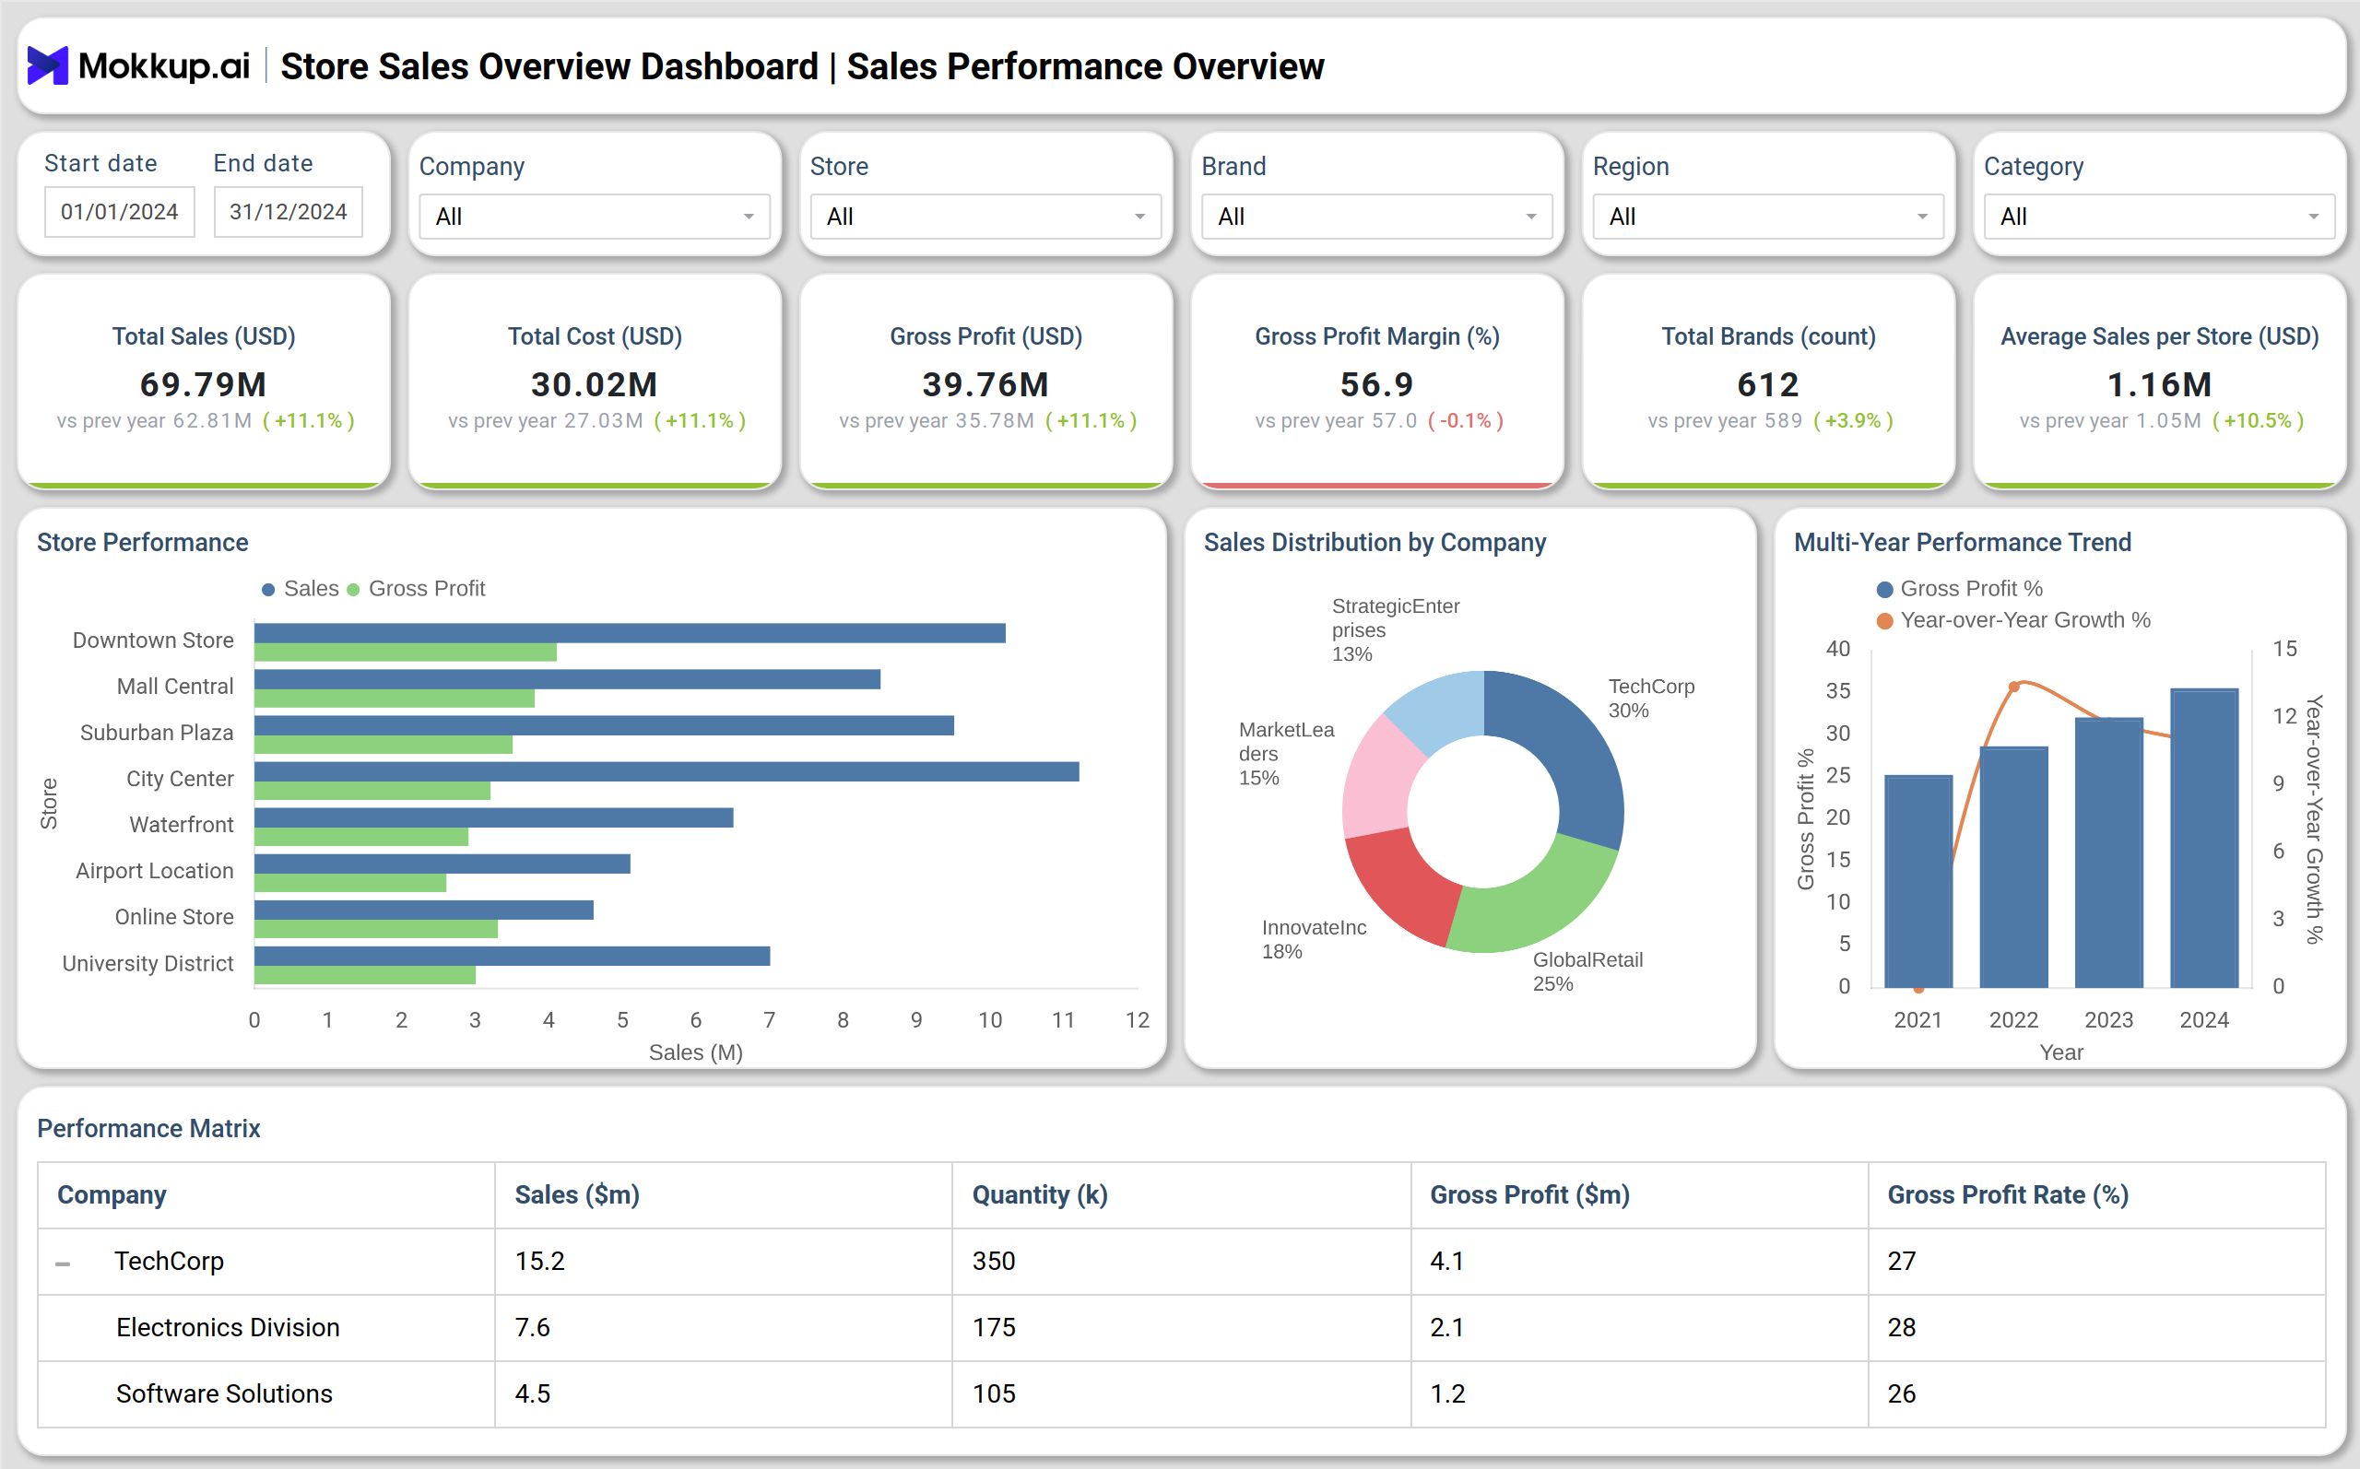Viewport: 2360px width, 1469px height.
Task: Click the Suburban Plaza sales bar
Action: 605,726
